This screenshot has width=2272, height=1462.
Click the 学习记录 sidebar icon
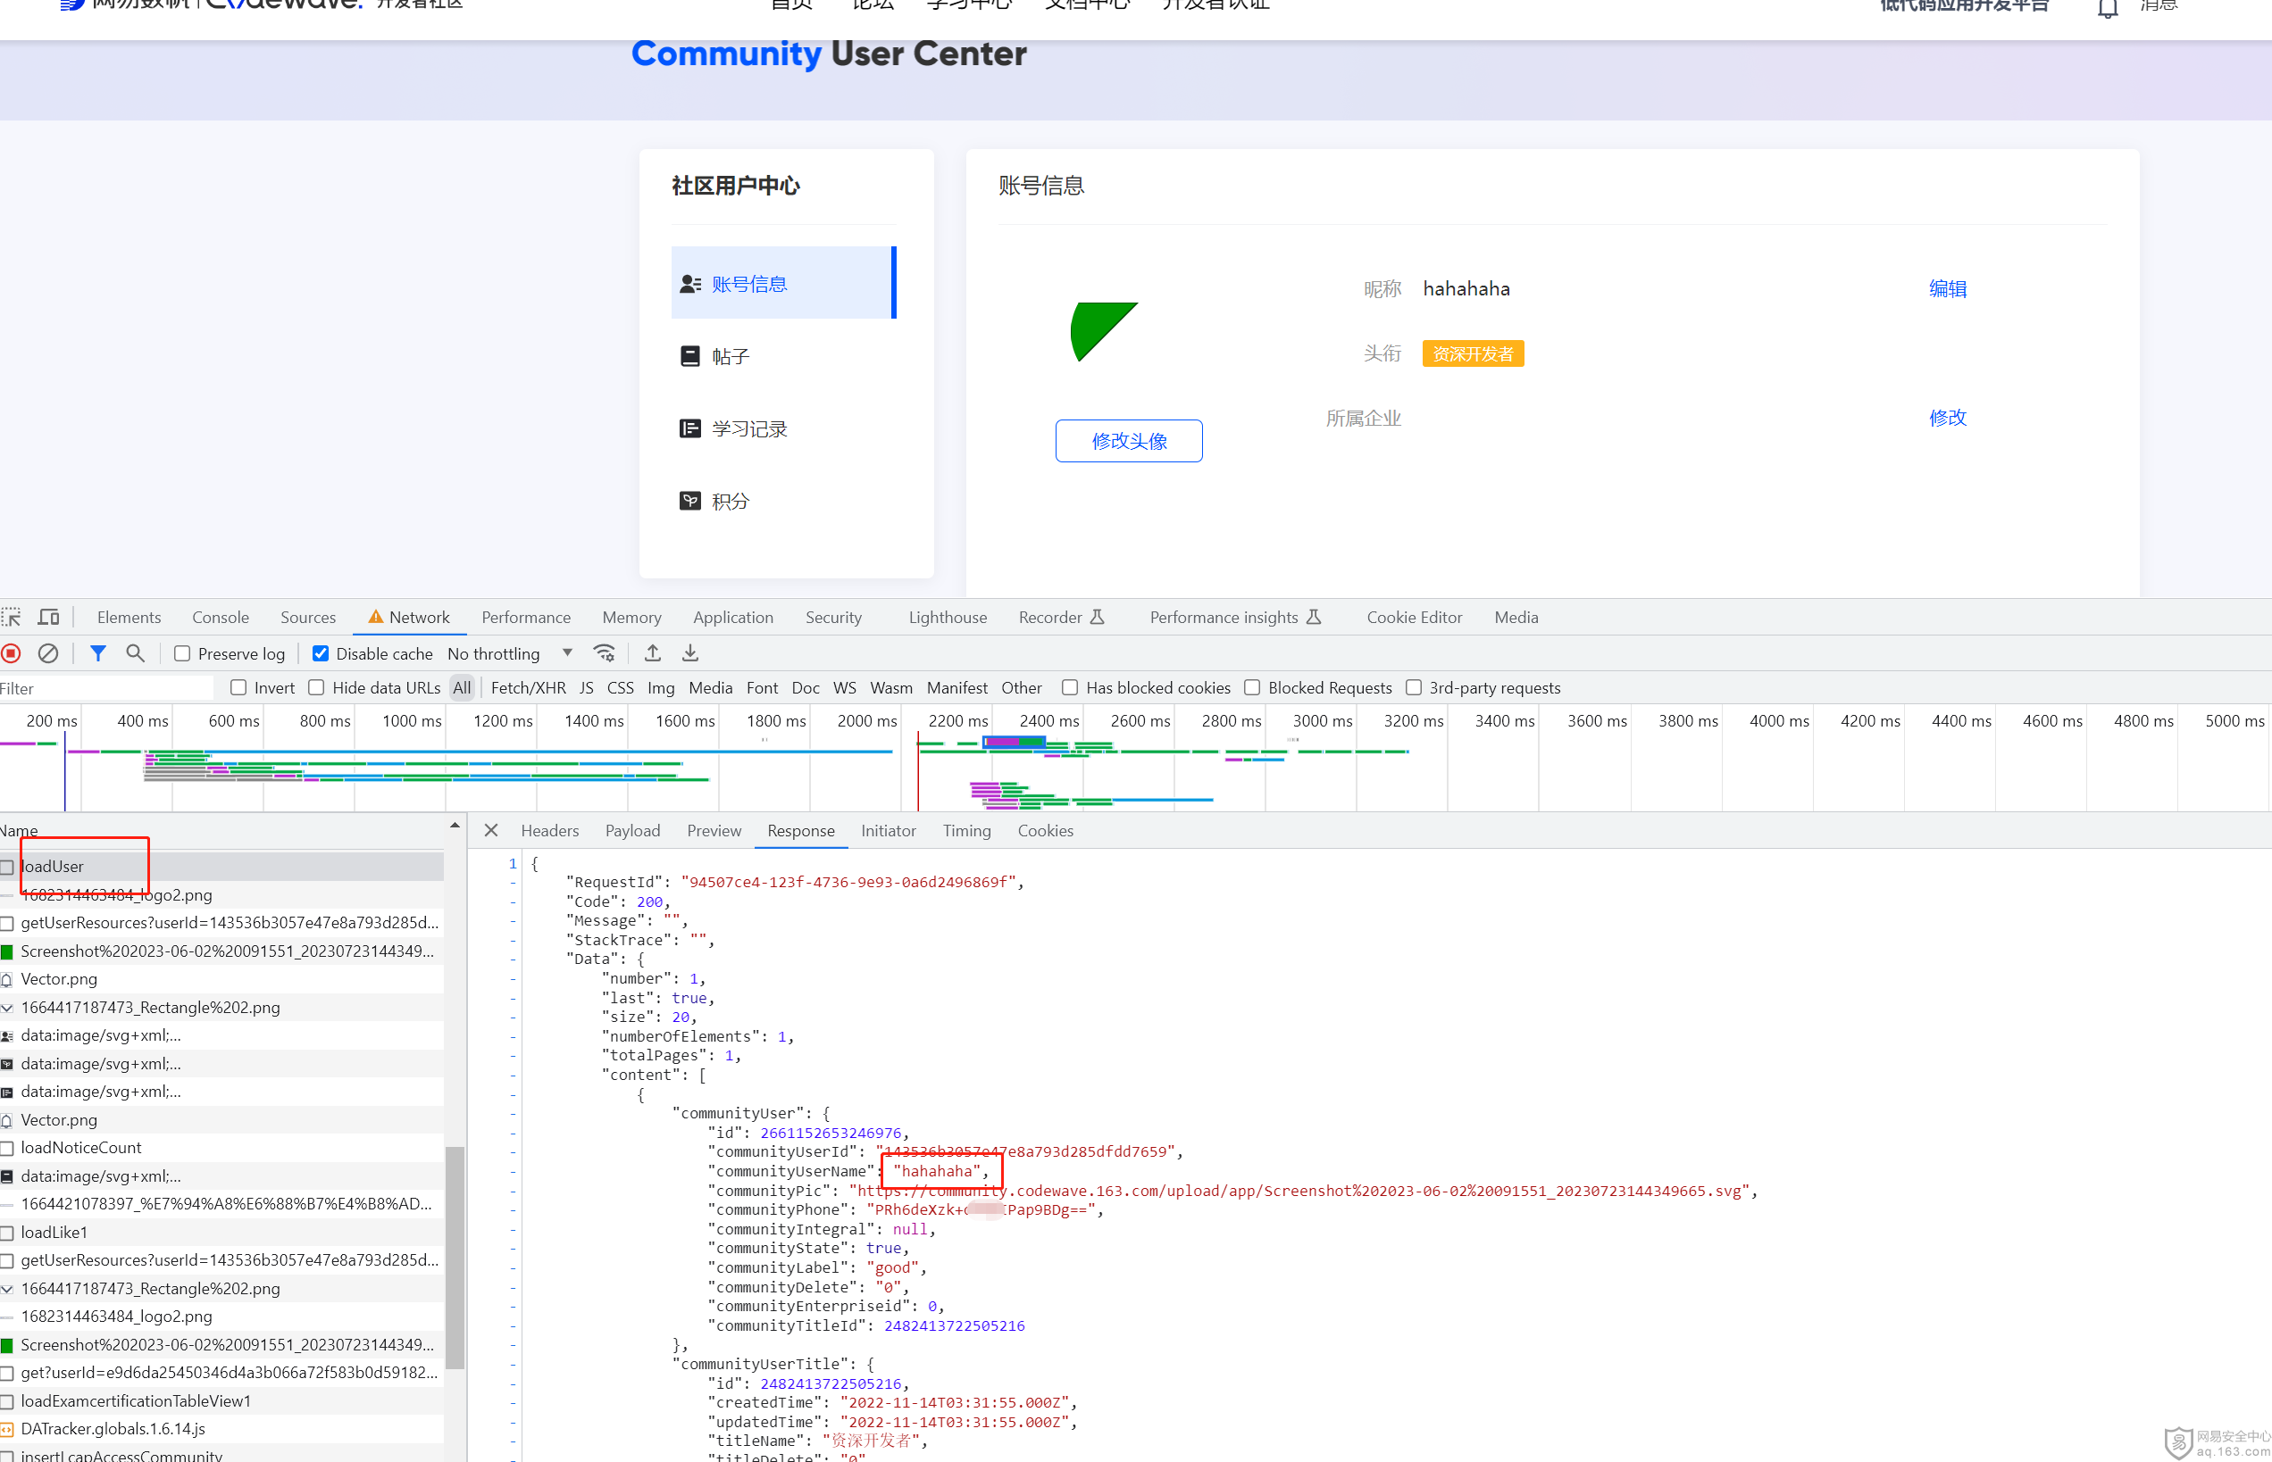[x=690, y=428]
